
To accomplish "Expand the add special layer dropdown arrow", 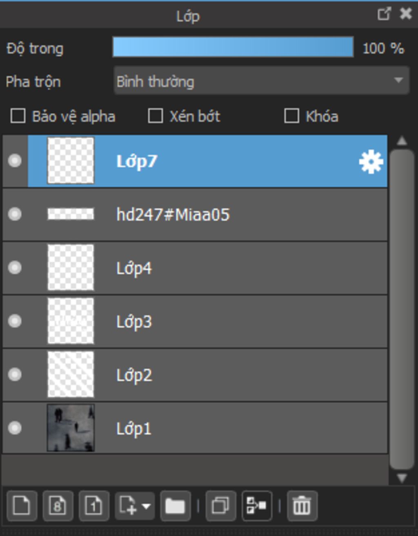I will [x=146, y=506].
